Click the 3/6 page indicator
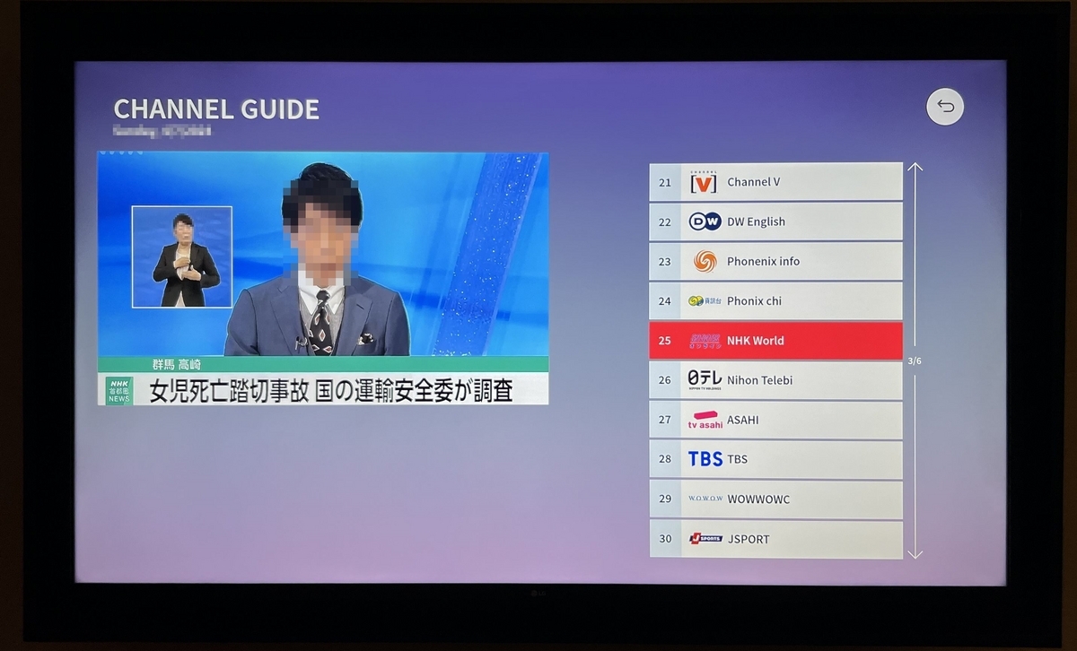 coord(915,360)
